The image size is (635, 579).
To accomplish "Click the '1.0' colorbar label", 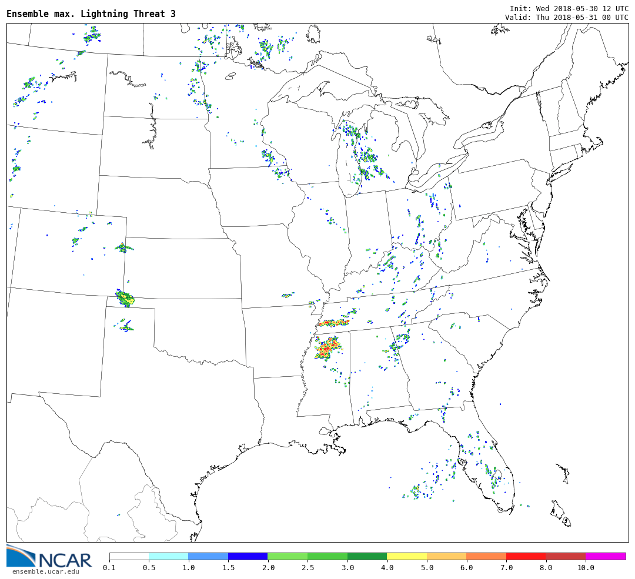I will [x=189, y=568].
